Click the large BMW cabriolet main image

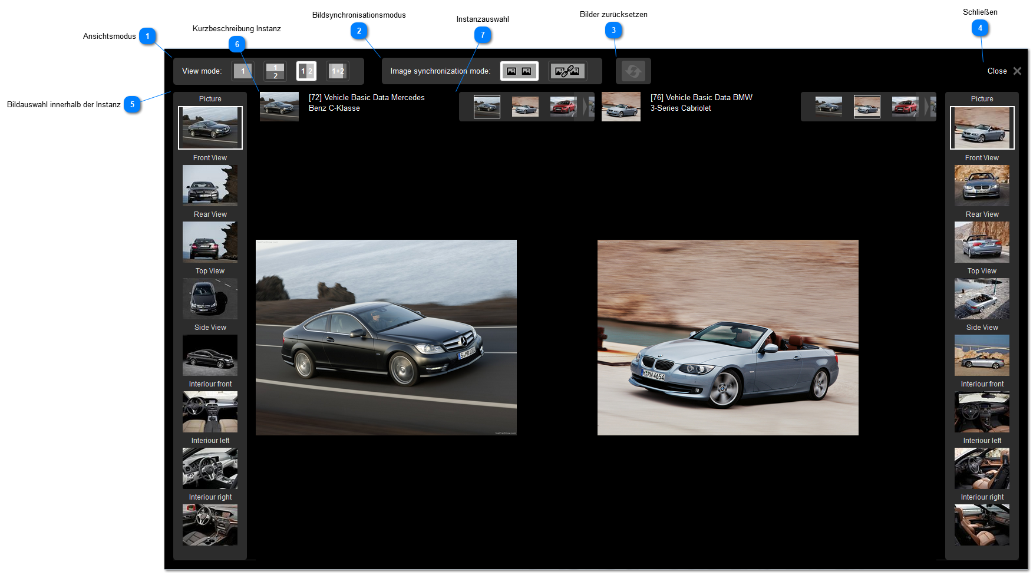click(728, 338)
